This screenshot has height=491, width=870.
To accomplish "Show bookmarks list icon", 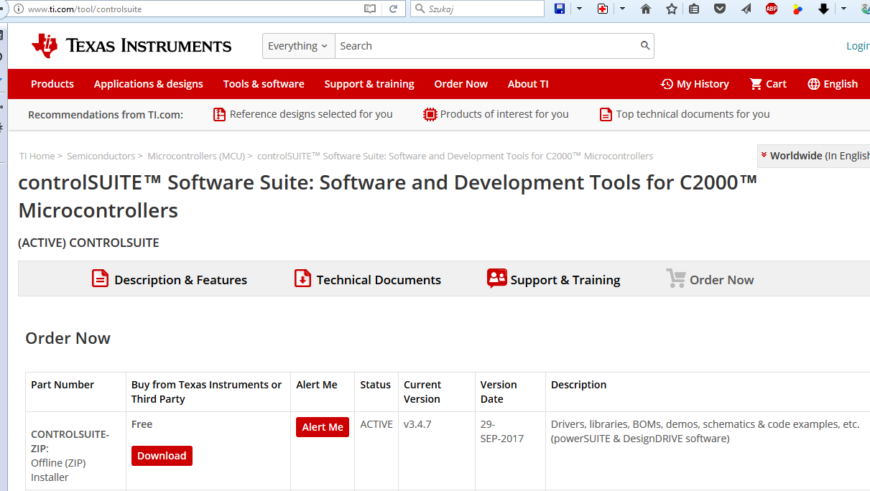I will (x=694, y=9).
